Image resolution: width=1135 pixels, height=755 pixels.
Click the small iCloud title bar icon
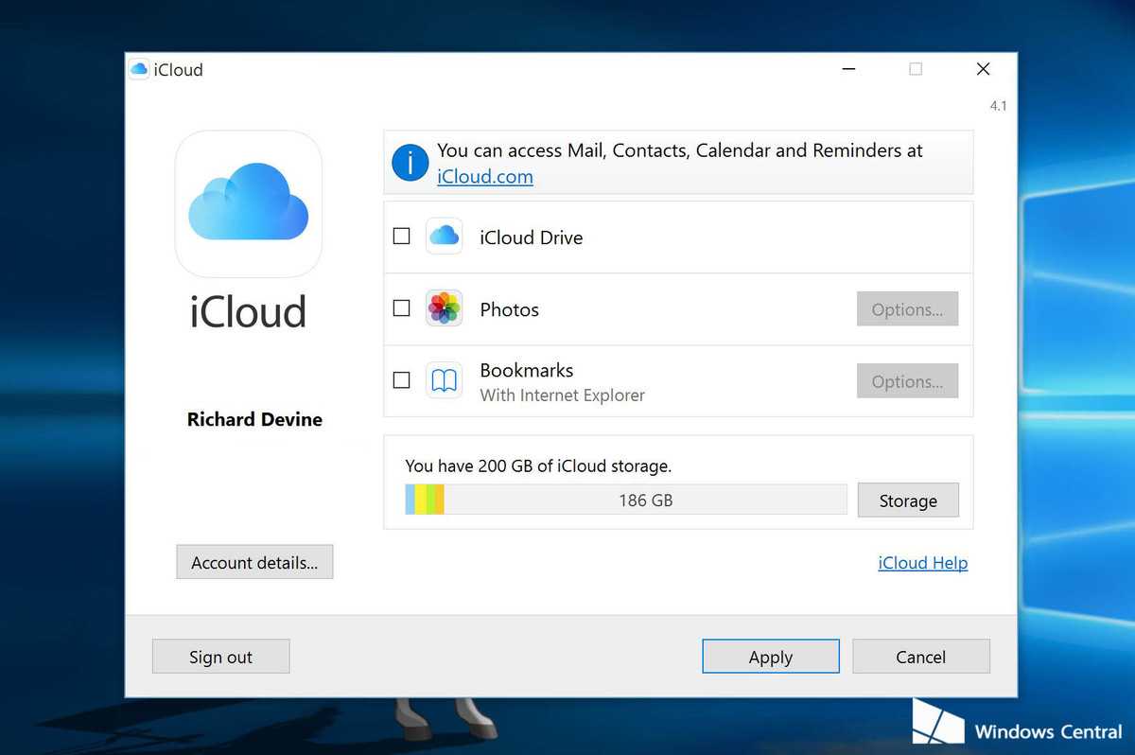coord(139,69)
